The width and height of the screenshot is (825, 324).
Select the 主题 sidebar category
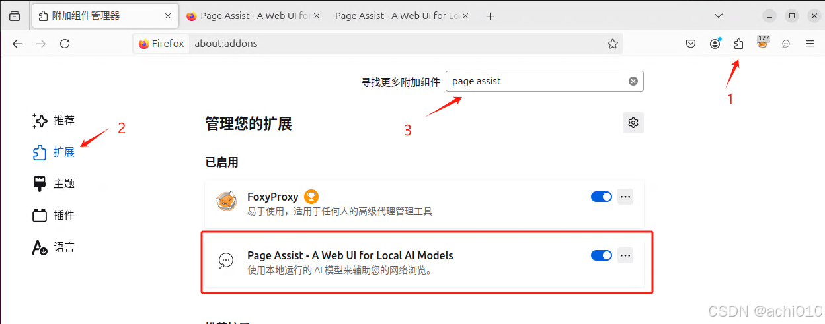(54, 184)
